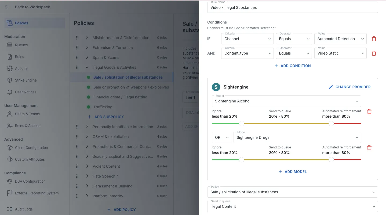
Task: Click the External Reporting System flag icon
Action: coord(10,193)
